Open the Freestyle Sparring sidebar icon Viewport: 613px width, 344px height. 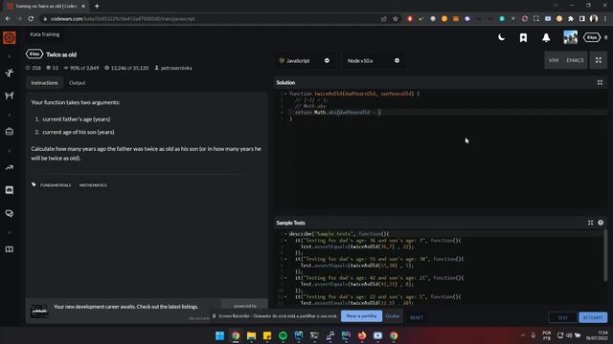pos(10,96)
